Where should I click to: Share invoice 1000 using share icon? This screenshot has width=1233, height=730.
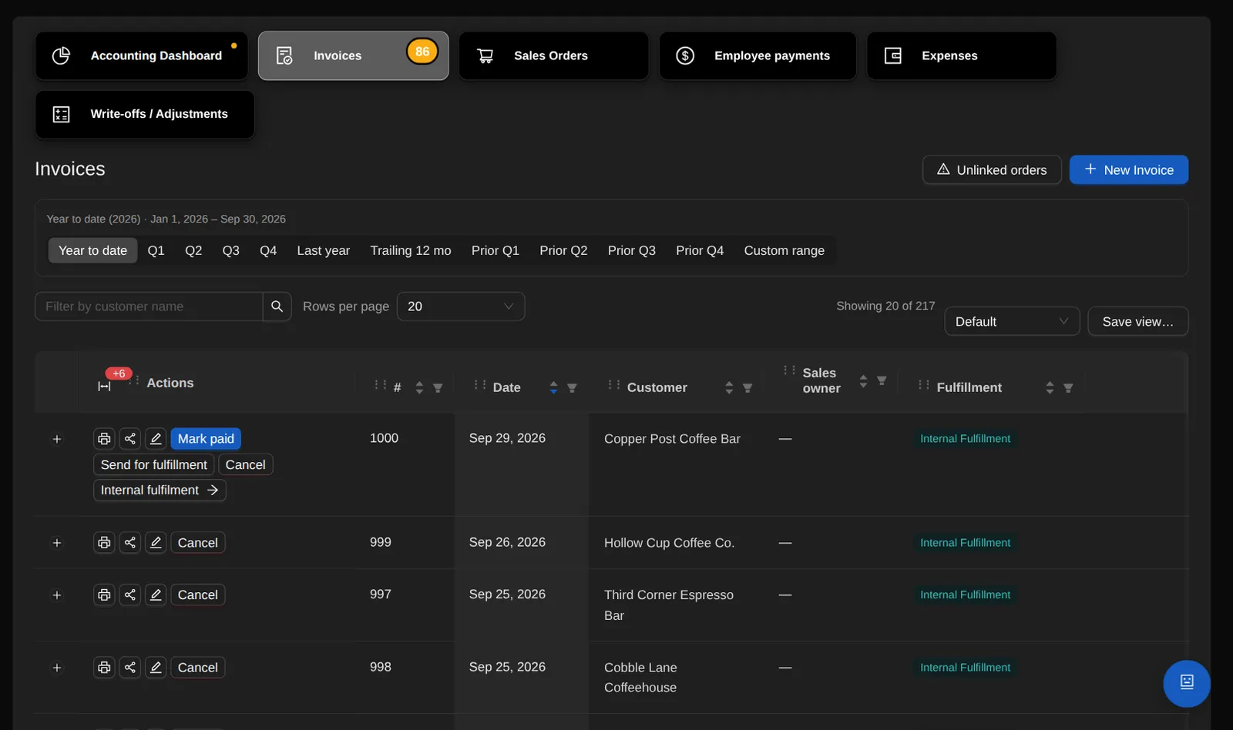pyautogui.click(x=130, y=439)
